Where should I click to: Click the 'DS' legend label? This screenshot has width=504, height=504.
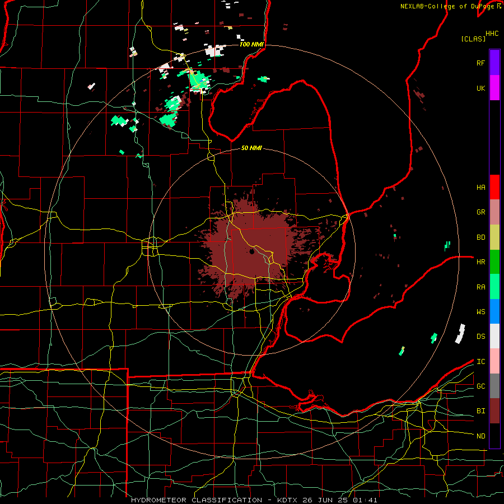(480, 337)
